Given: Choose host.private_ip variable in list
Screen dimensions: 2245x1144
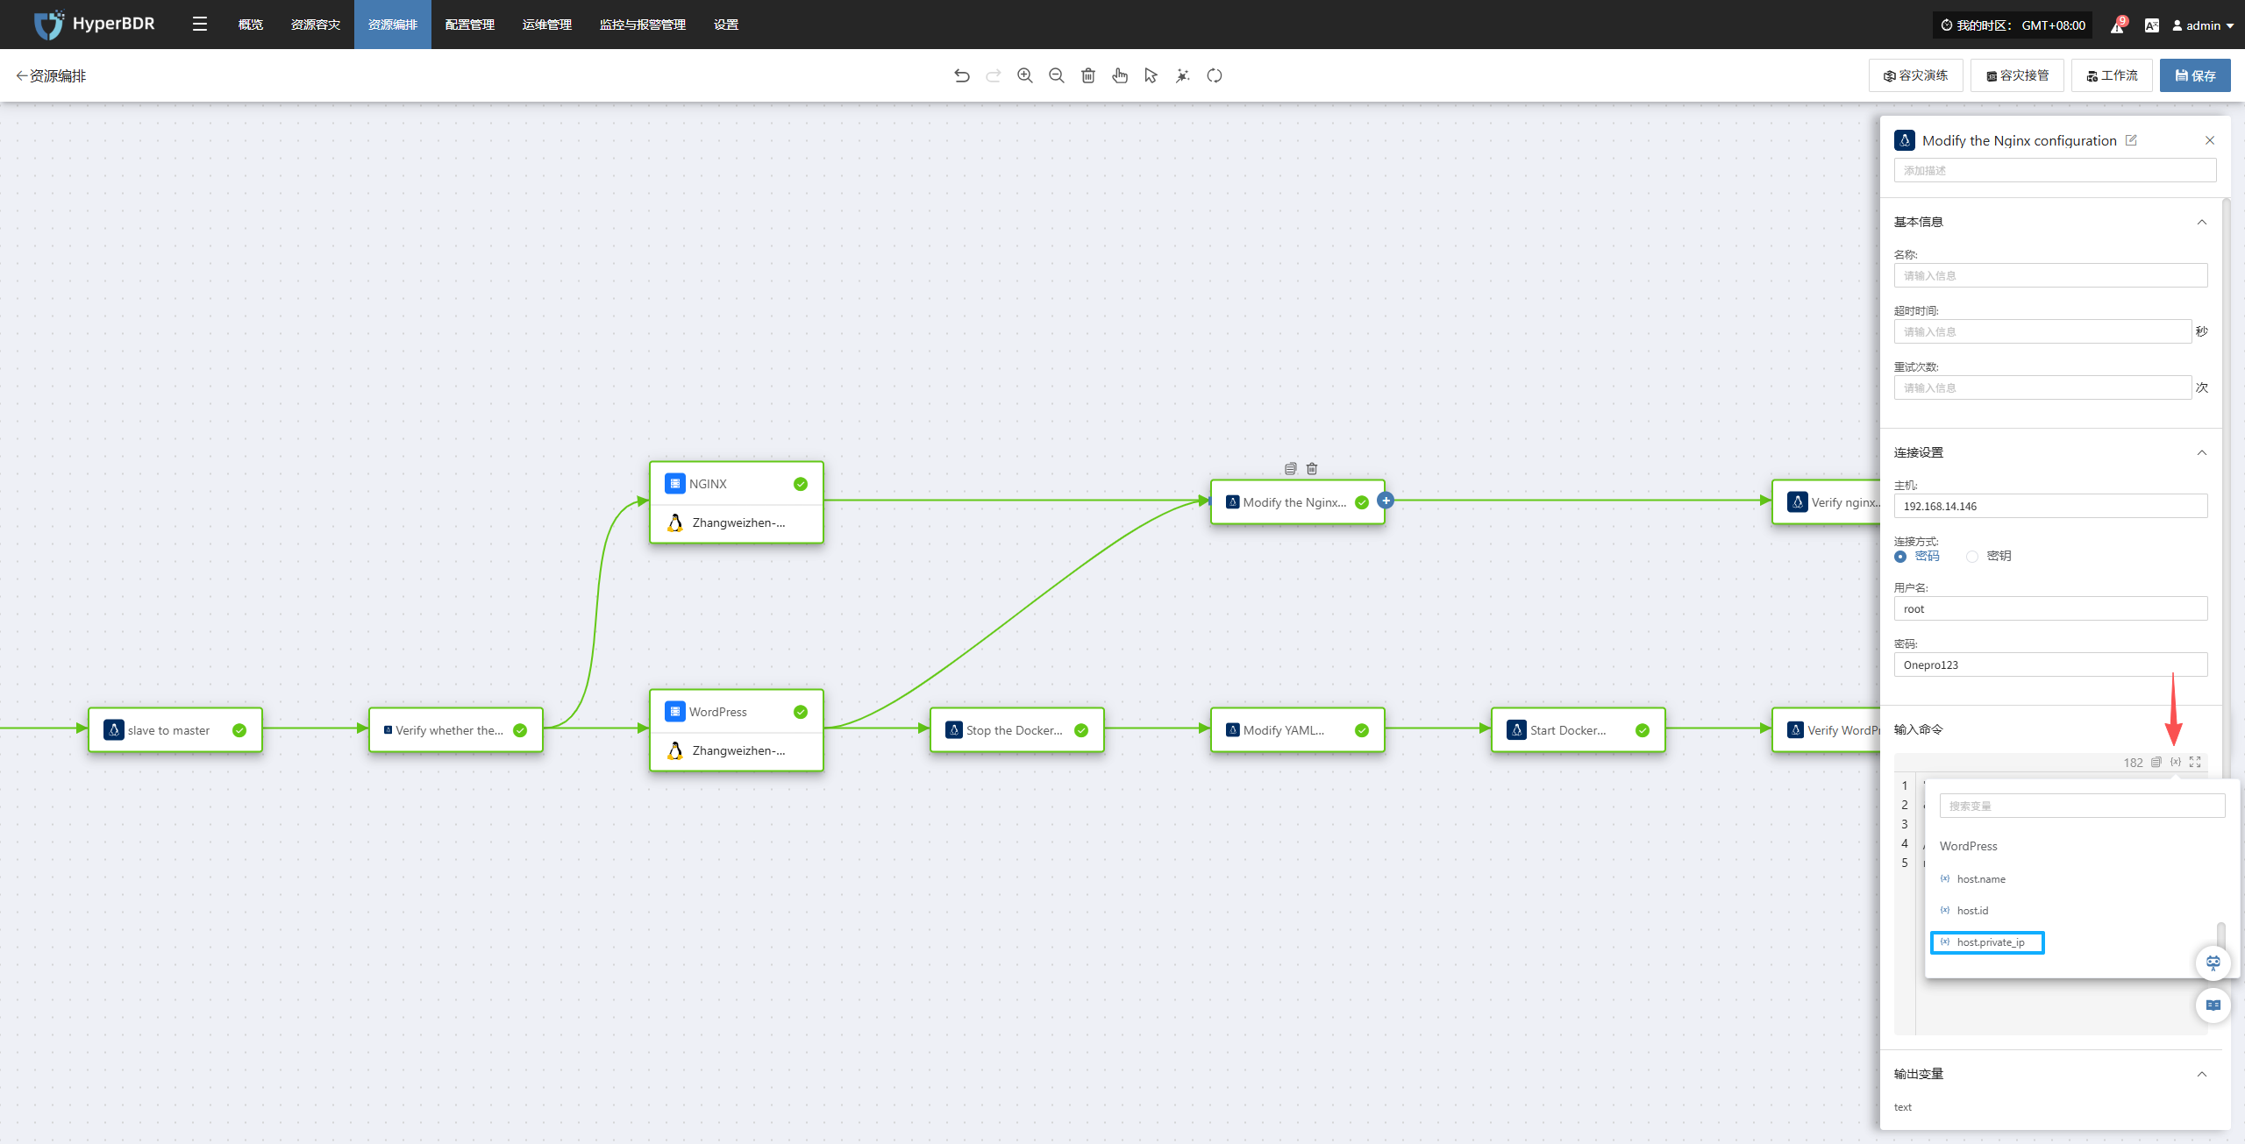Looking at the screenshot, I should [x=1990, y=942].
